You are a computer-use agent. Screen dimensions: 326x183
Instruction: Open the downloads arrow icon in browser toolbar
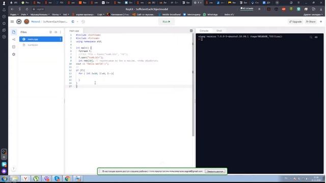pos(321,9)
